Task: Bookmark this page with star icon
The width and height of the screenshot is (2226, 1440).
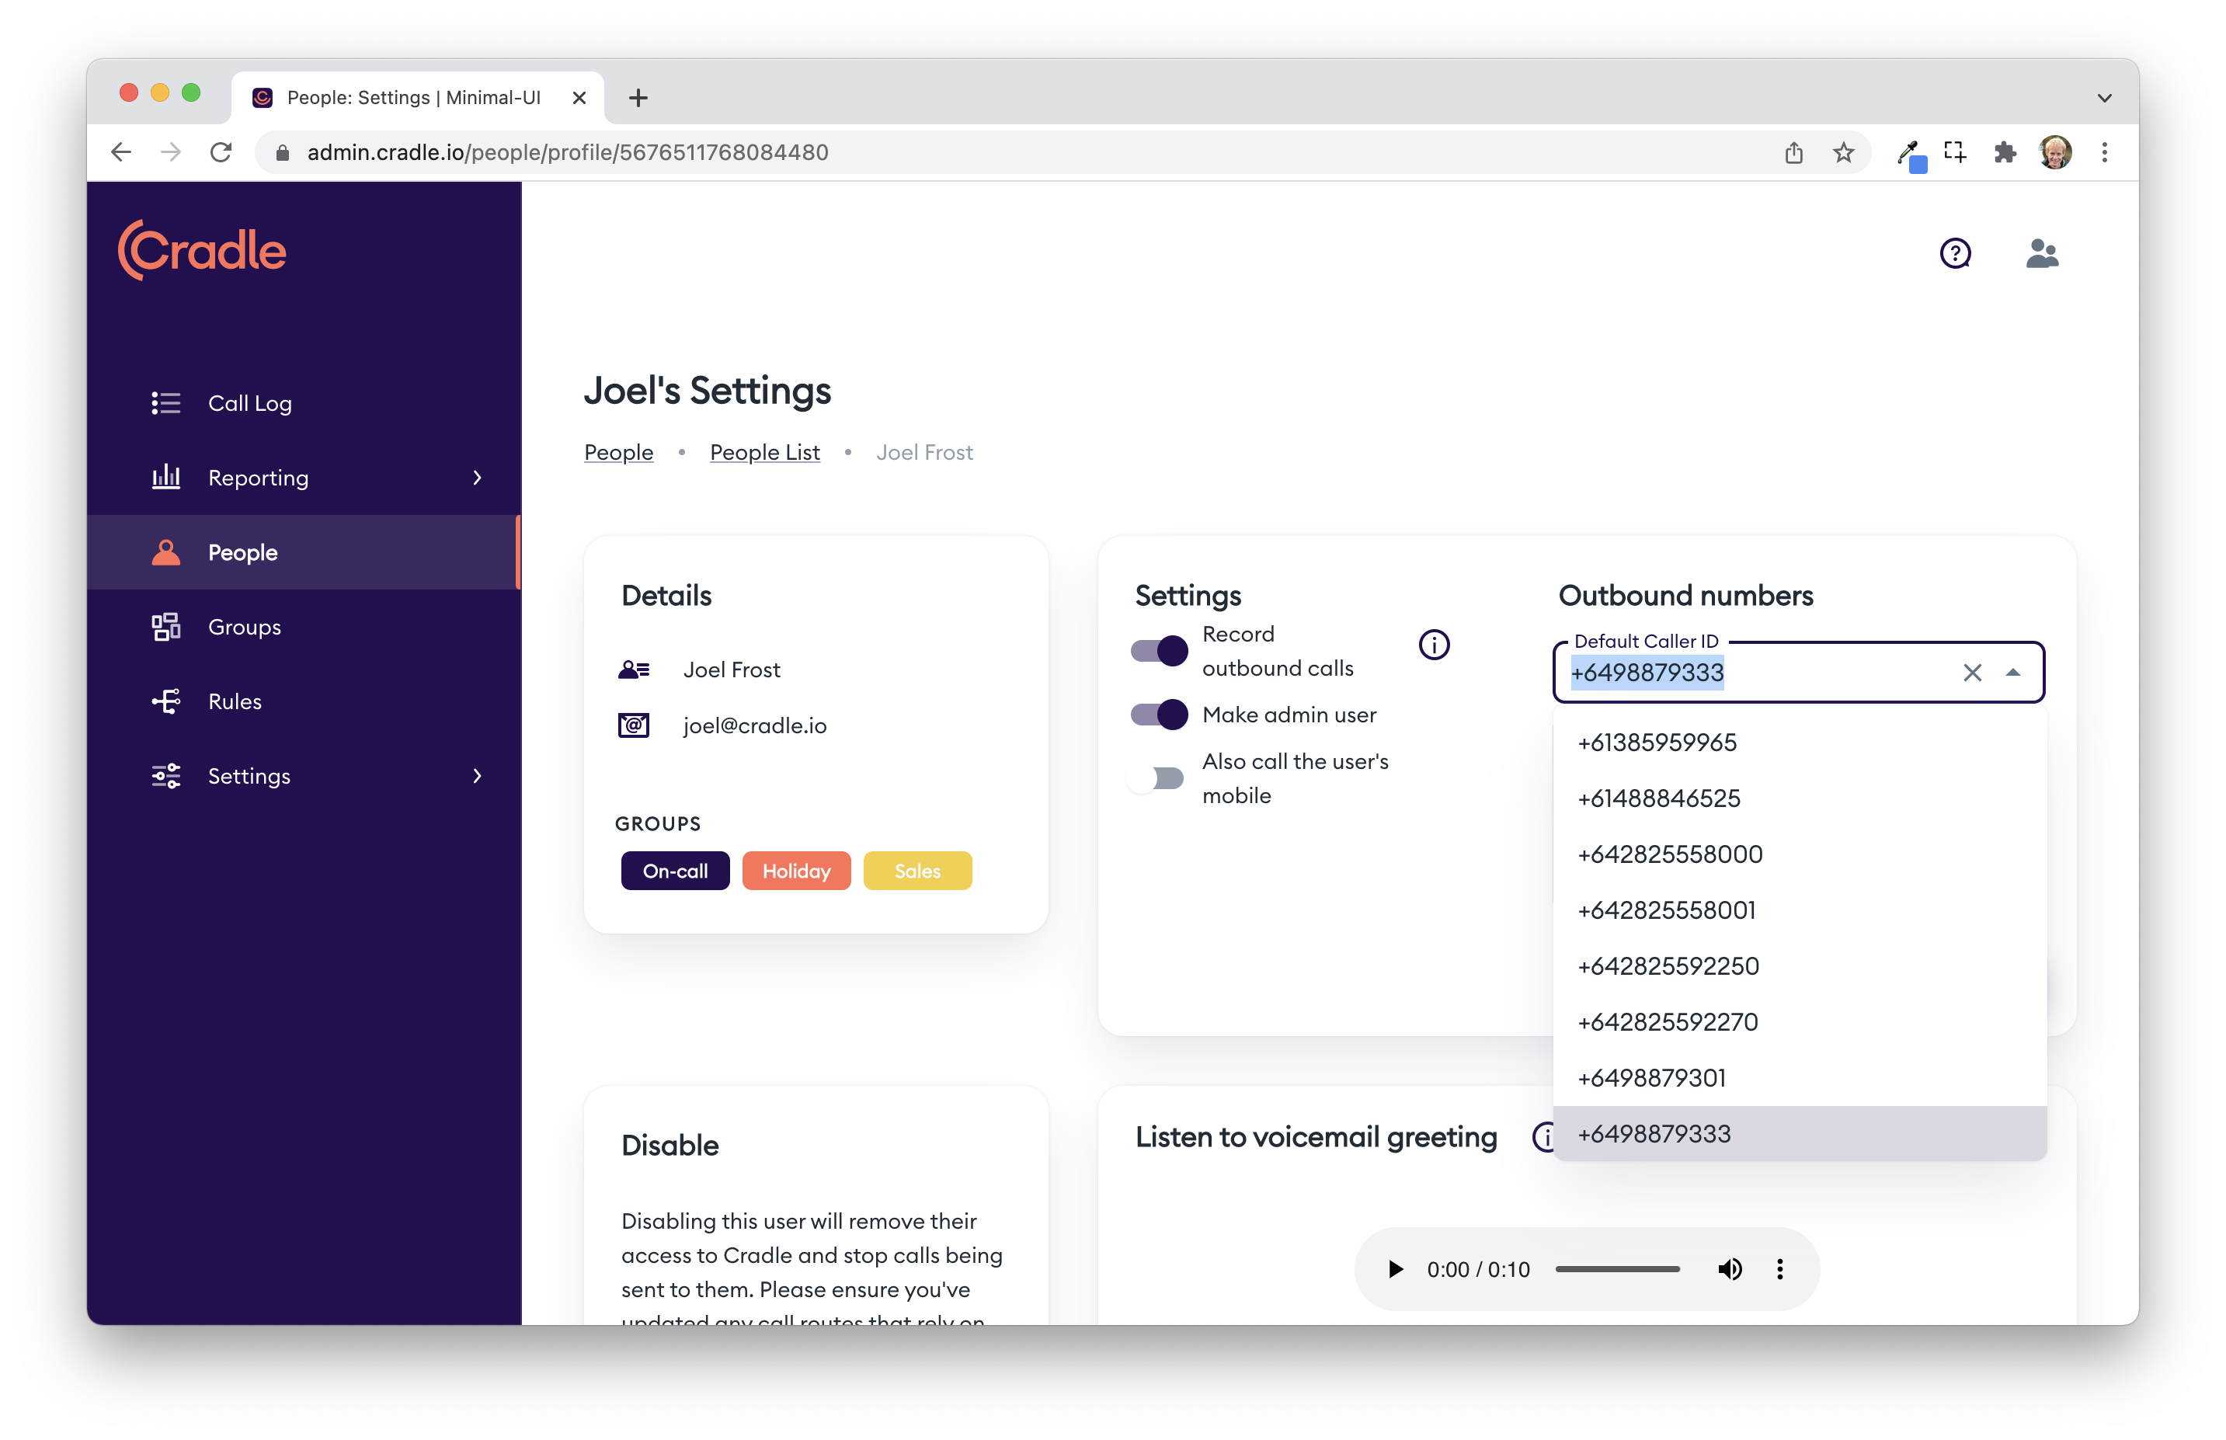Action: pyautogui.click(x=1842, y=152)
